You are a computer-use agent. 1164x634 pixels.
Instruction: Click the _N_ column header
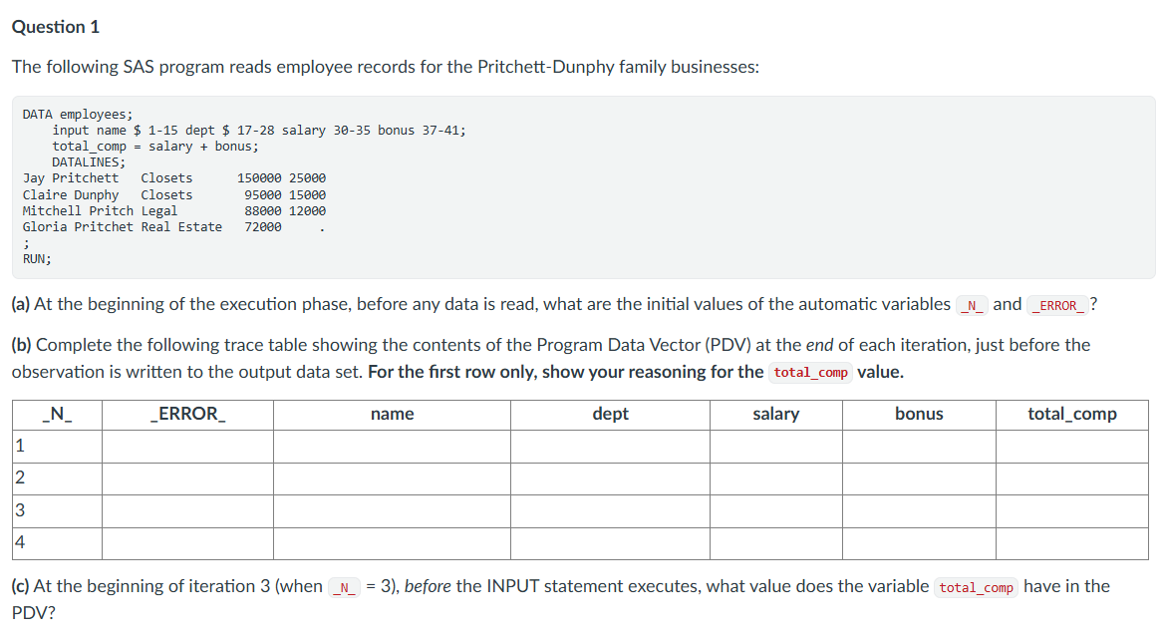coord(57,415)
